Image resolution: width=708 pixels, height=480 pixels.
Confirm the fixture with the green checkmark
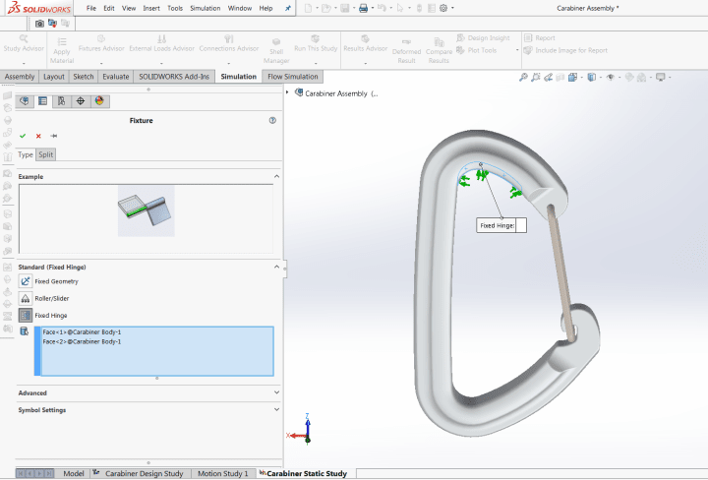pos(23,136)
